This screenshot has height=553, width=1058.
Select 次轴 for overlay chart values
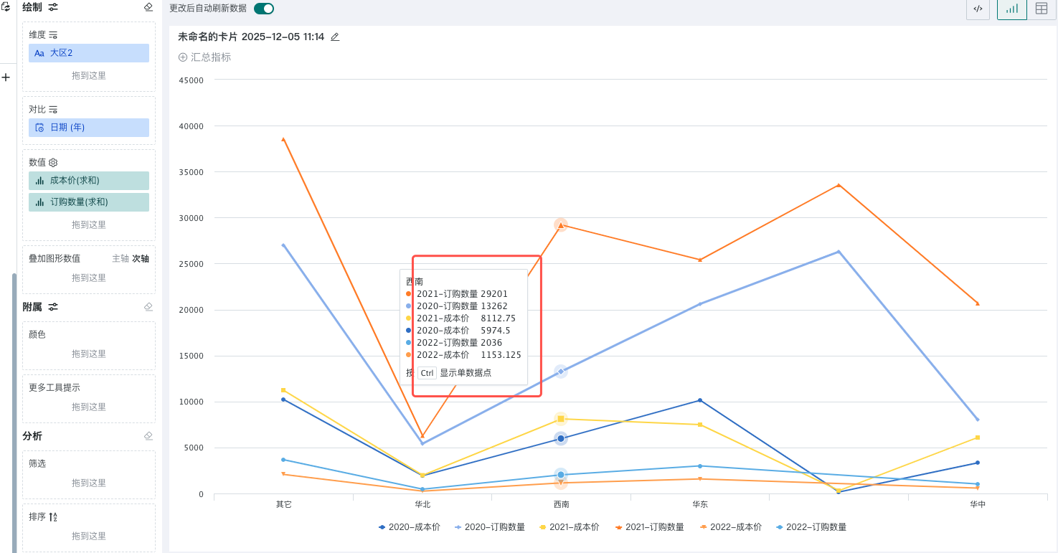[141, 258]
